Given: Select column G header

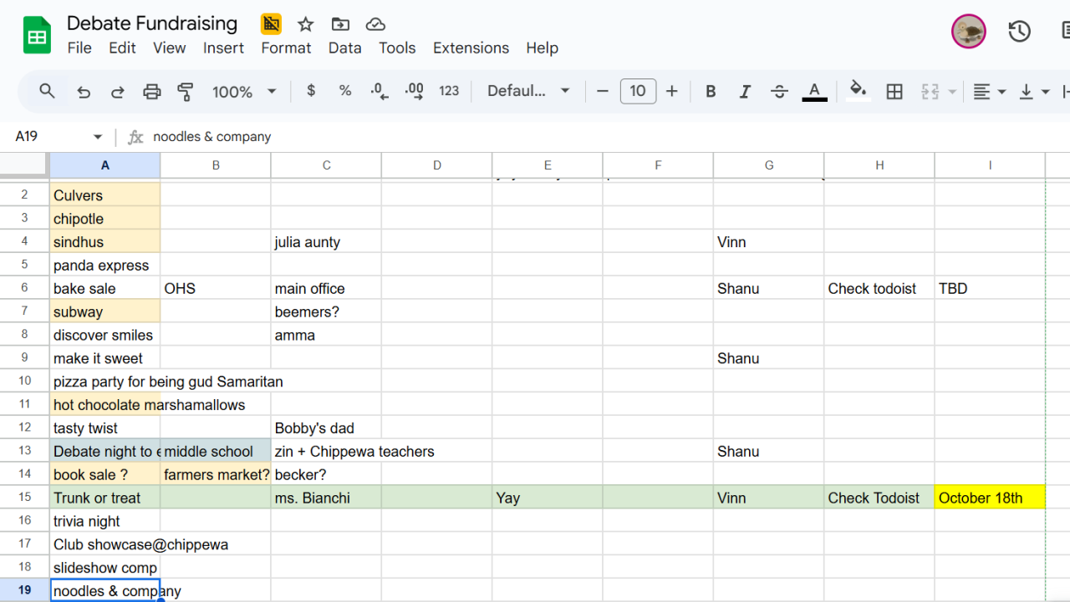Looking at the screenshot, I should click(769, 165).
